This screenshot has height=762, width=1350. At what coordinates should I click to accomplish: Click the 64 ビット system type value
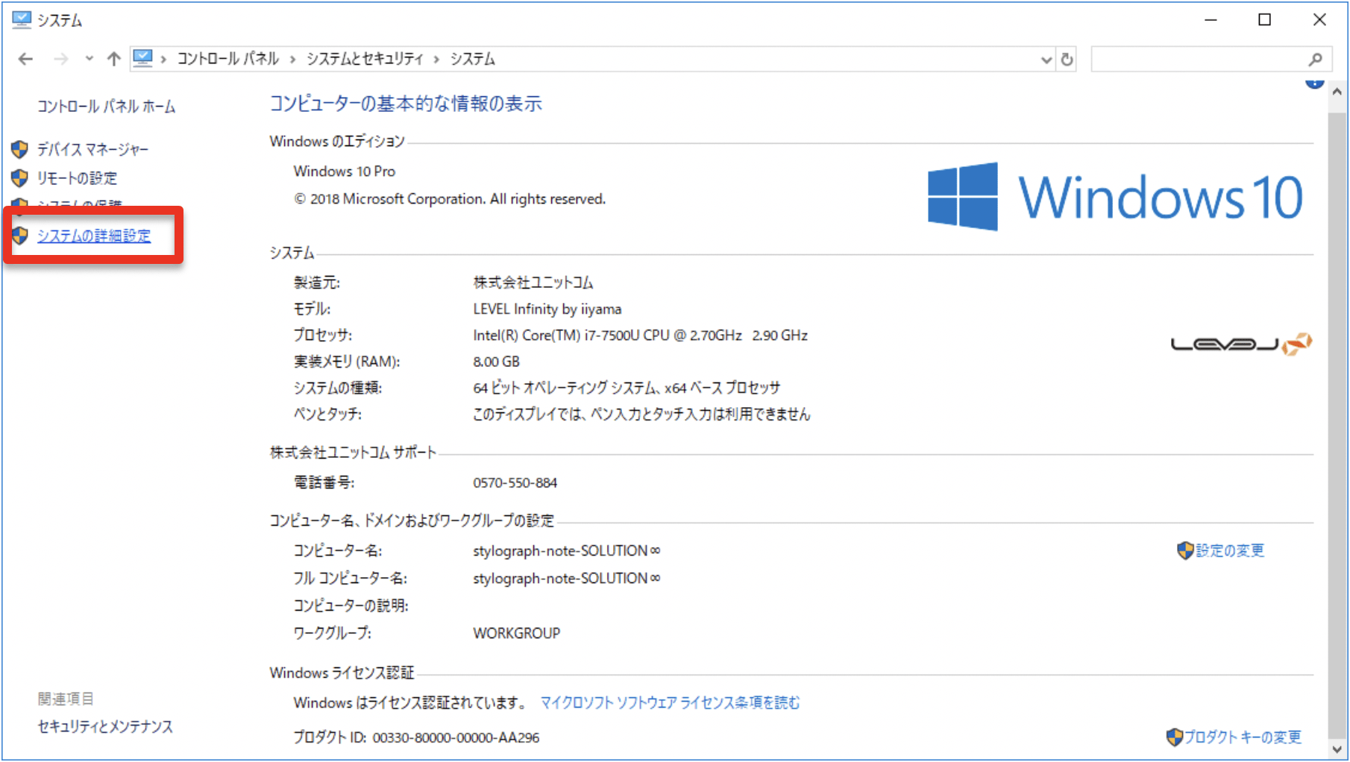[627, 388]
